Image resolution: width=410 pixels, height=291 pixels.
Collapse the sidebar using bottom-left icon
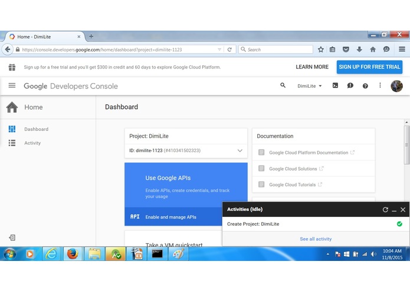pos(12,237)
